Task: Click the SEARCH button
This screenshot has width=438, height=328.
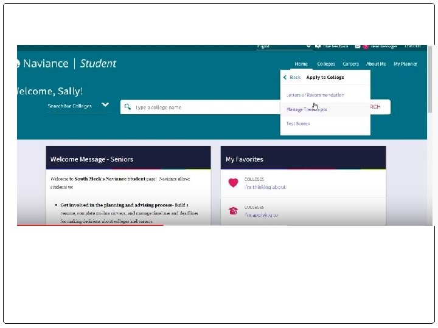Action: 380,107
